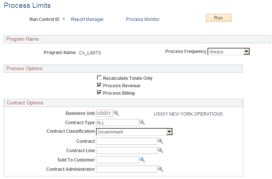The image size is (272, 179).
Task: Click the Contract field lookup icon
Action: coord(160,141)
